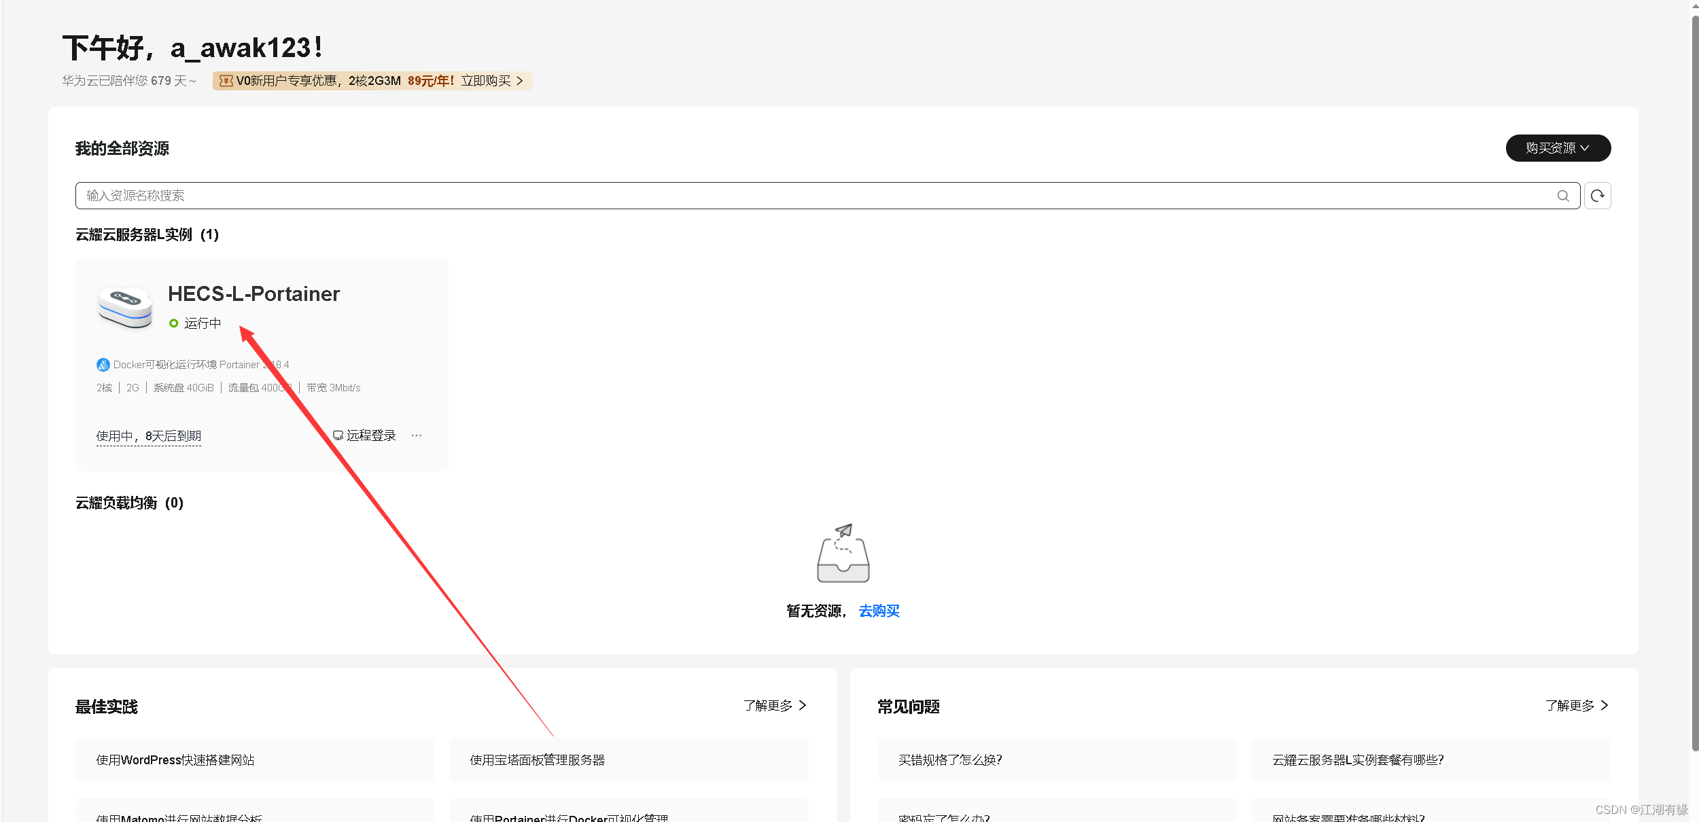Open 使用宝塔面板管理服务器 article
This screenshot has width=1699, height=822.
[629, 760]
